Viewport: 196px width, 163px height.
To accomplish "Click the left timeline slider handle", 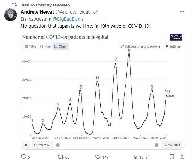I will [58, 145].
